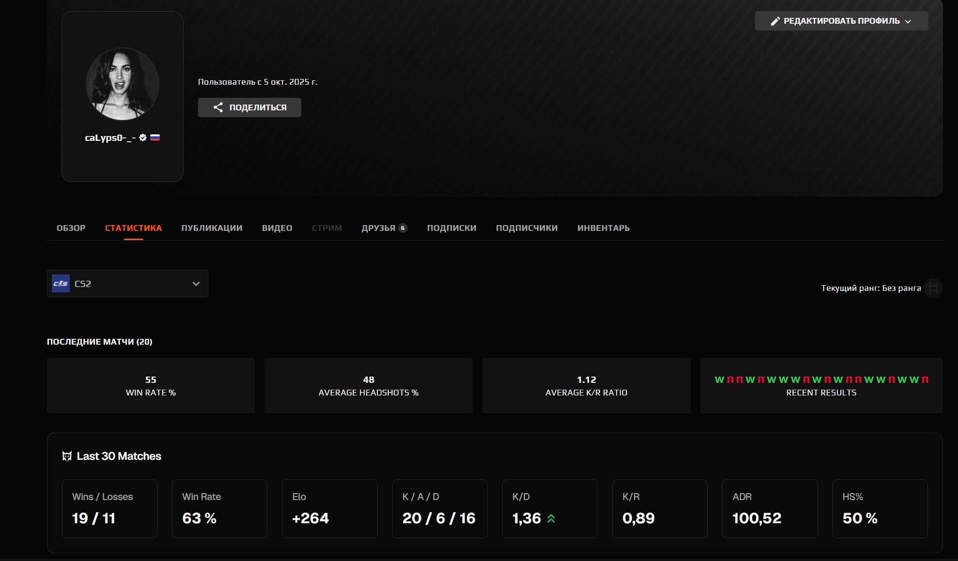This screenshot has width=958, height=561.
Task: Click the Recent Results win/loss streak
Action: tap(821, 379)
